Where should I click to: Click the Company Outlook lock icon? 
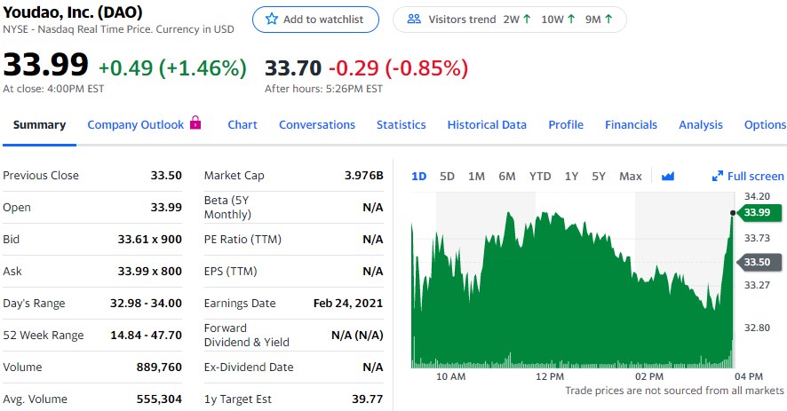point(195,123)
